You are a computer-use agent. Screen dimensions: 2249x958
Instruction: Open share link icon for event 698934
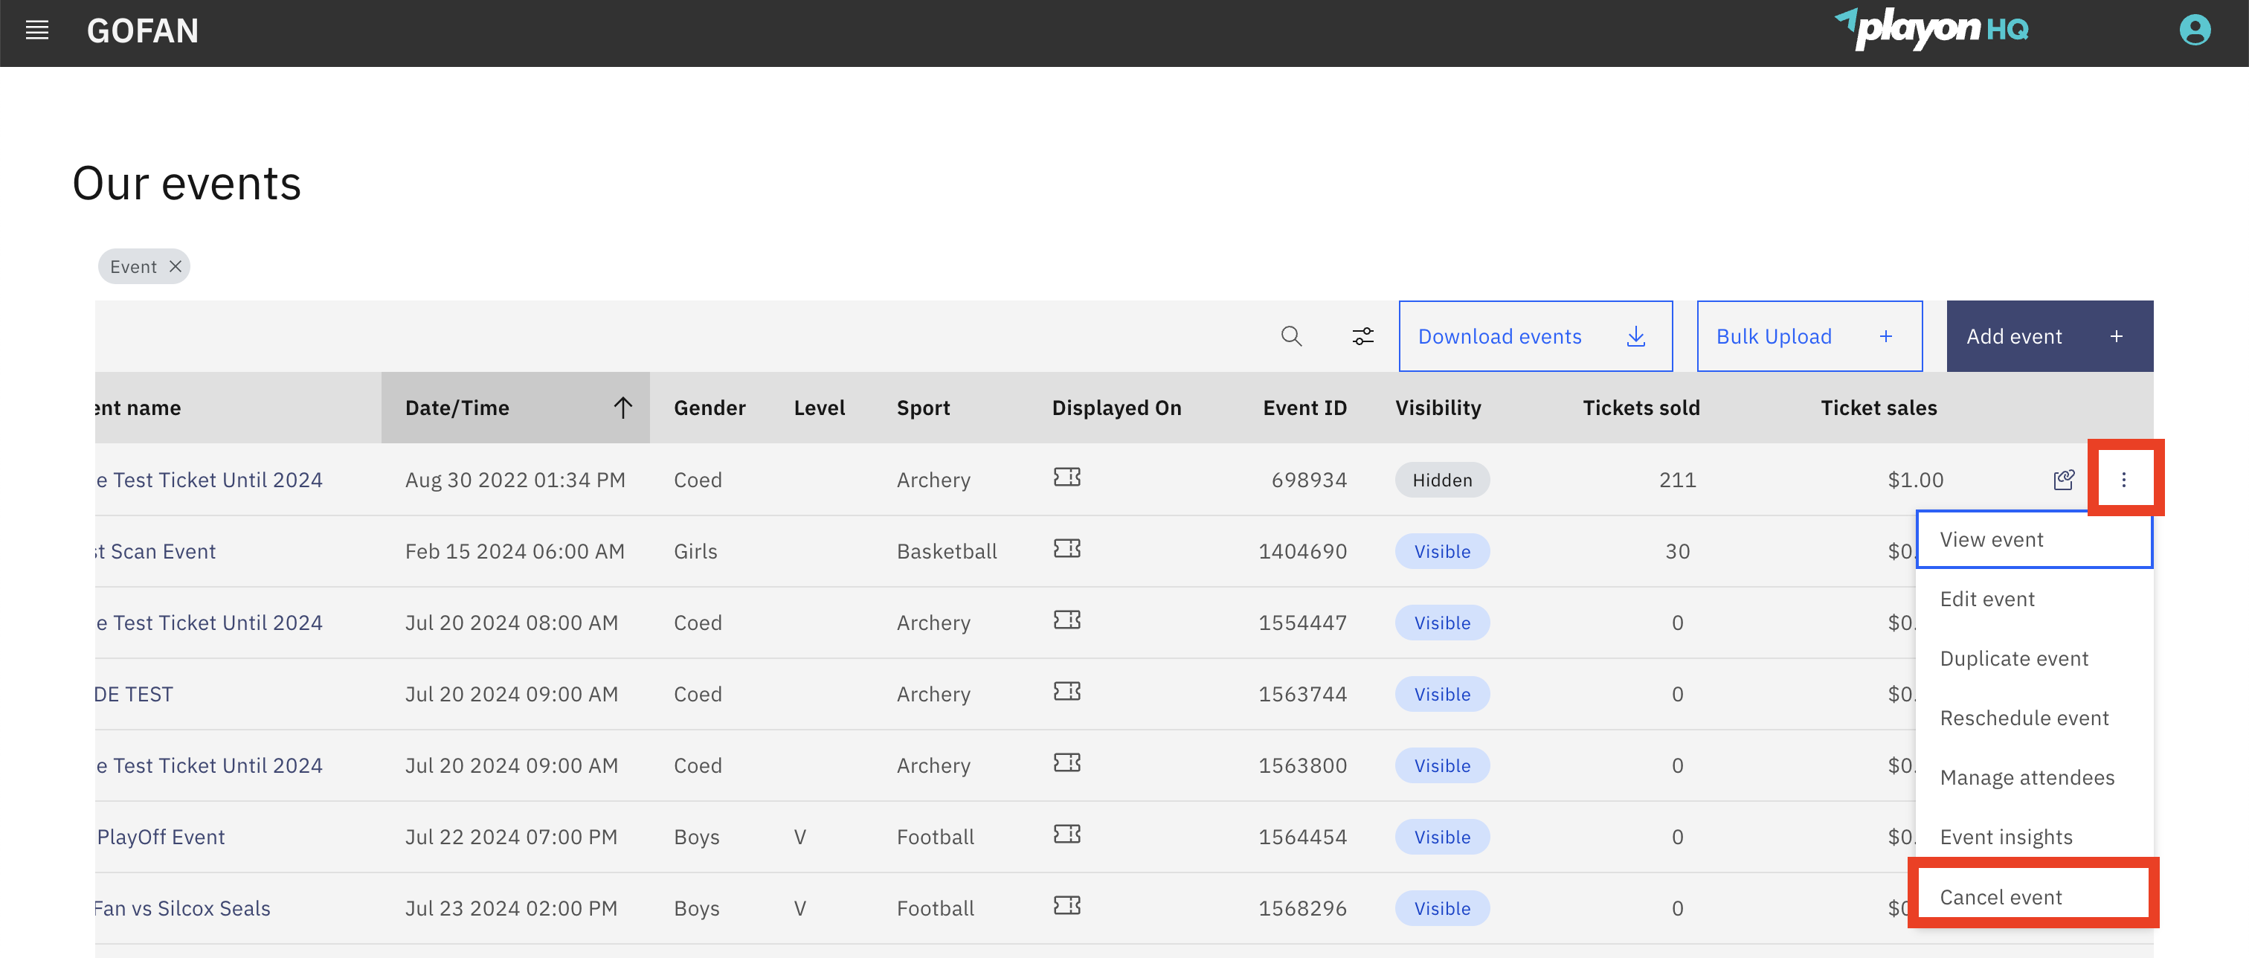click(x=2063, y=480)
